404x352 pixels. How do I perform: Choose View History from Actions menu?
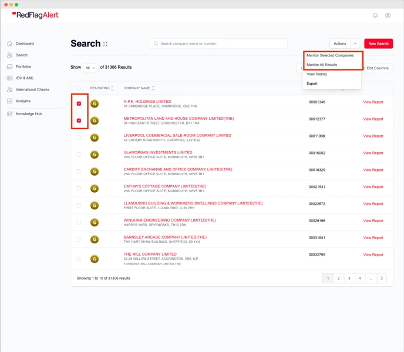[317, 74]
